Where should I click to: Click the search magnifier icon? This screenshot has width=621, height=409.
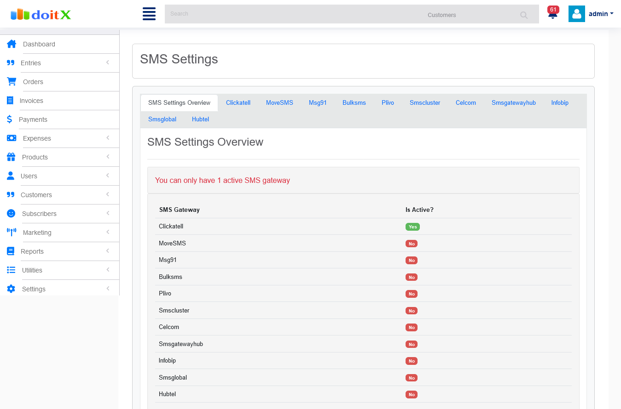click(524, 15)
